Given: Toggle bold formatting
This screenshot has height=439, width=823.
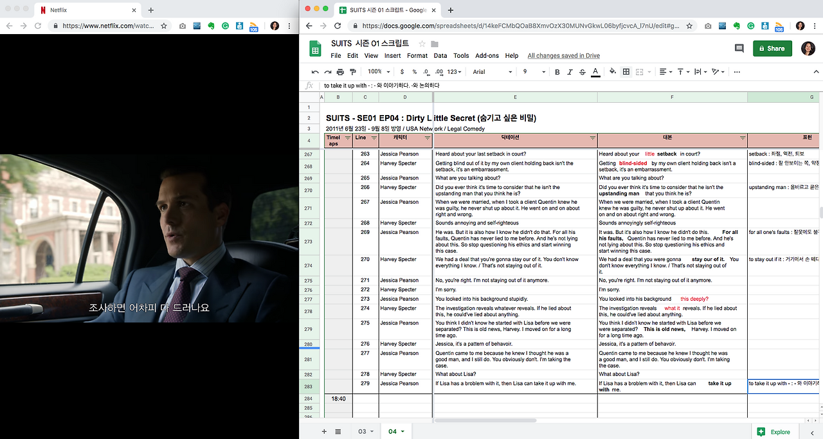Looking at the screenshot, I should coord(557,72).
